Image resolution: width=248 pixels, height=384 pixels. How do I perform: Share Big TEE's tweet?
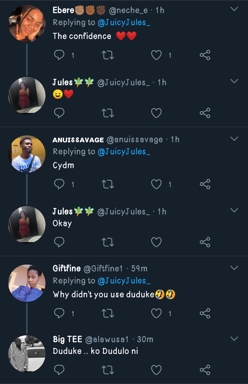pos(205,370)
